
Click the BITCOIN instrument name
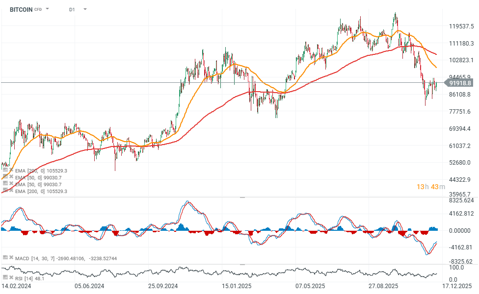[21, 9]
